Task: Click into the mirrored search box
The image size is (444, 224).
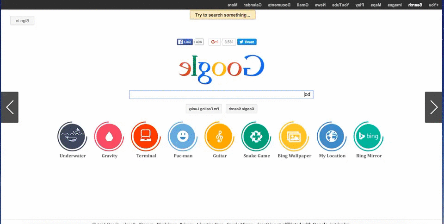Action: click(x=221, y=94)
